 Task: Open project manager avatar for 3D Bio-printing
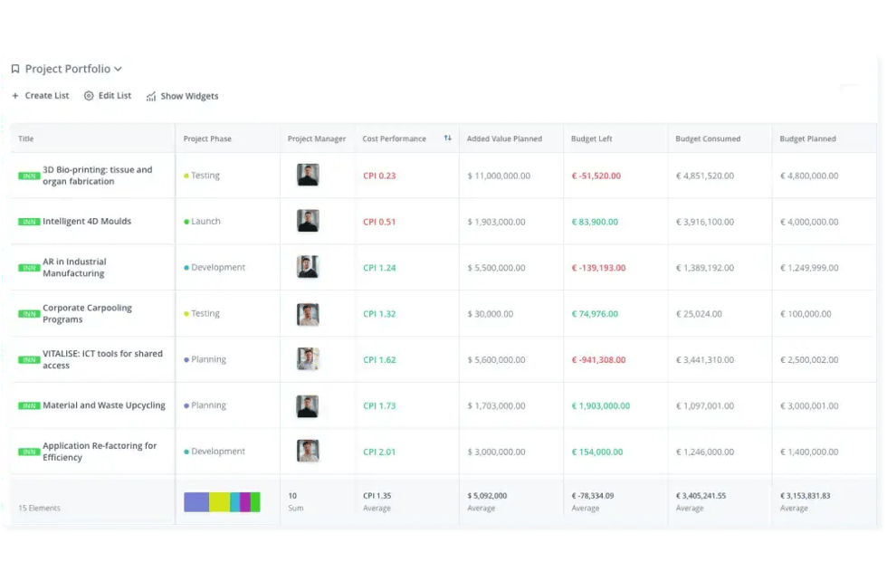pyautogui.click(x=308, y=176)
